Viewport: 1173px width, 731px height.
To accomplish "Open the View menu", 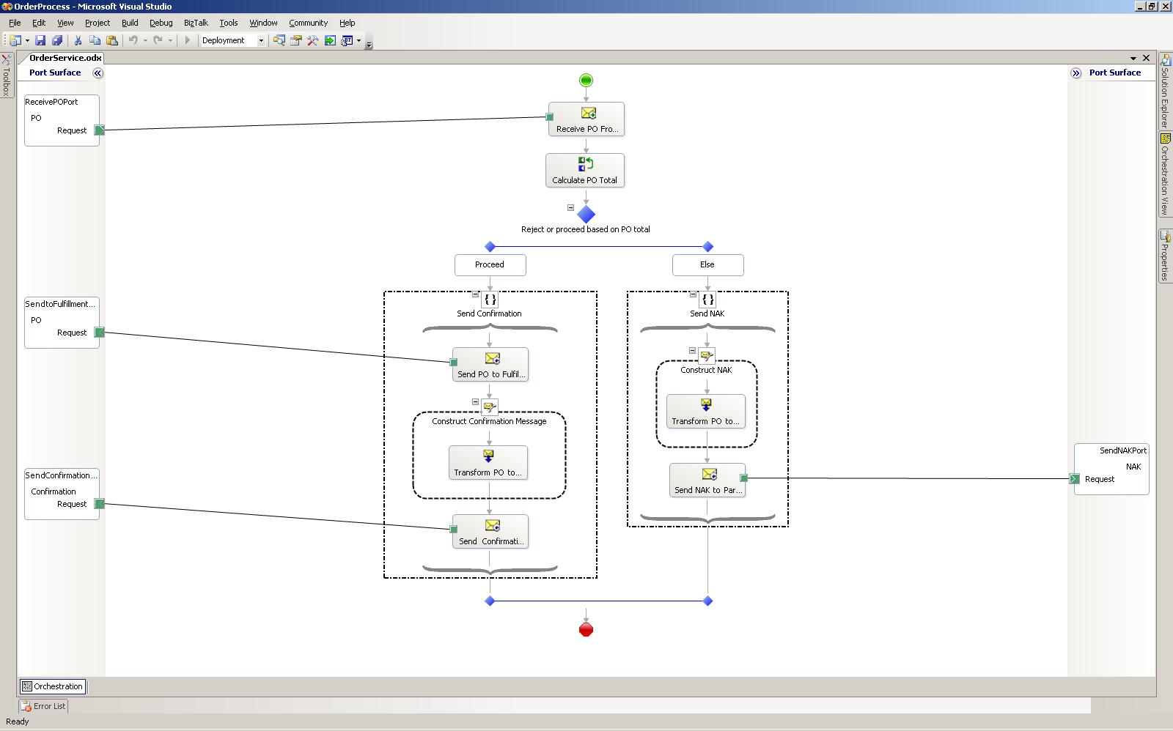I will (x=65, y=23).
